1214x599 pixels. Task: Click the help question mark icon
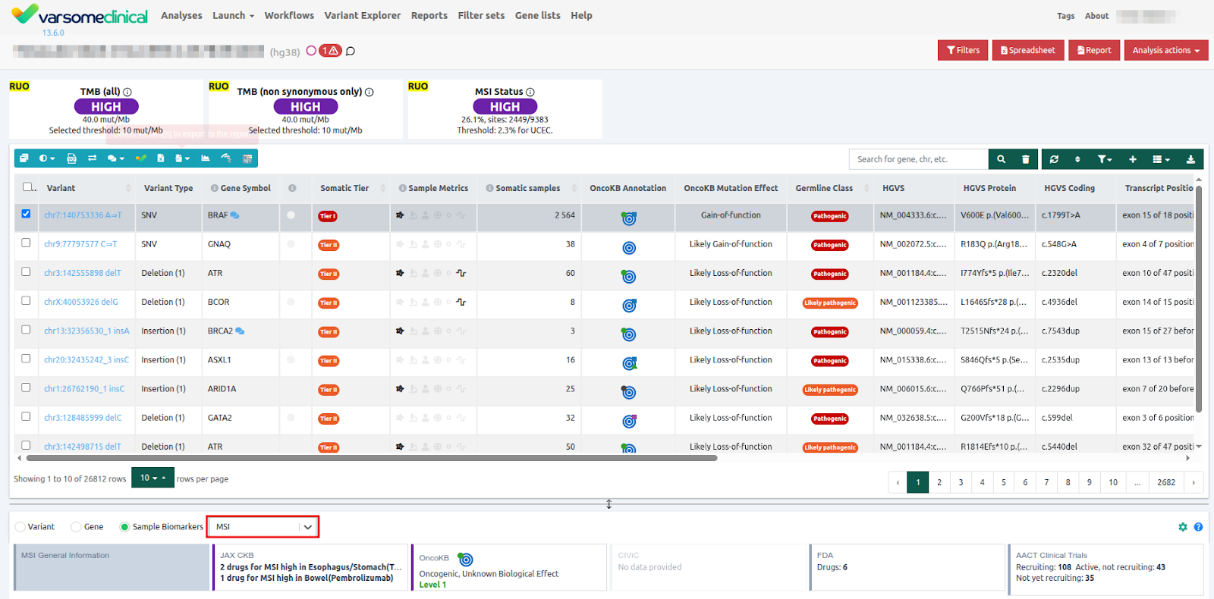1198,527
